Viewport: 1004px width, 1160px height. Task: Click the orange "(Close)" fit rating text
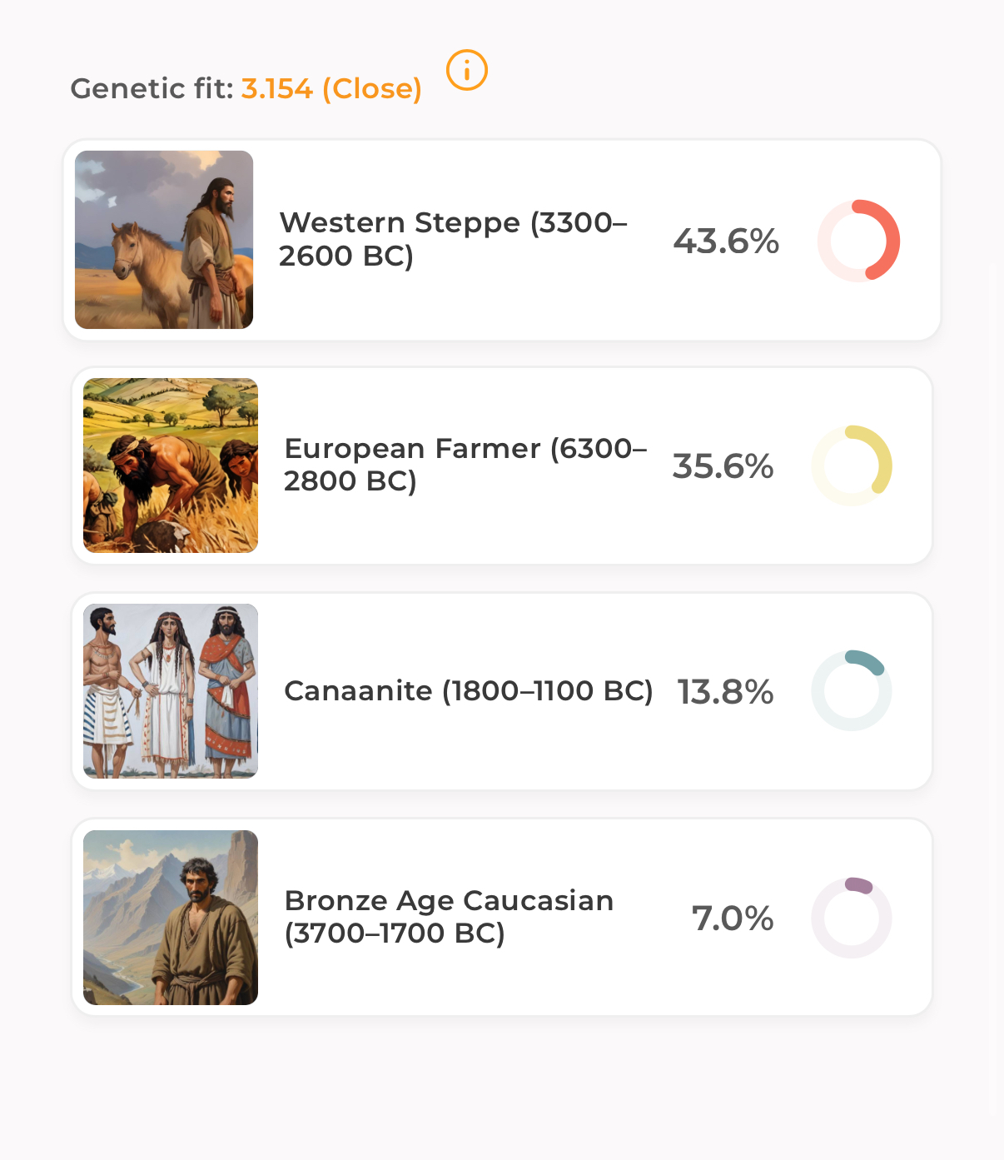point(372,88)
